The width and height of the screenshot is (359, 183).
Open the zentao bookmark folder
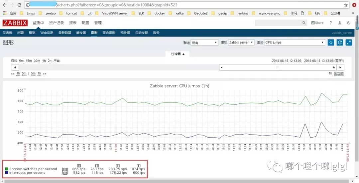pos(47,13)
